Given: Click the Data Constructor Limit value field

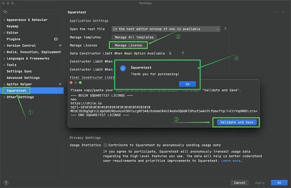Looking at the screenshot, I should pos(172,53).
